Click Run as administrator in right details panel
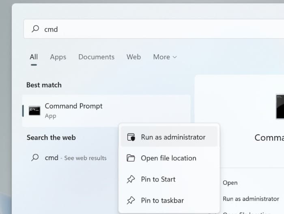The width and height of the screenshot is (284, 214). click(x=251, y=199)
